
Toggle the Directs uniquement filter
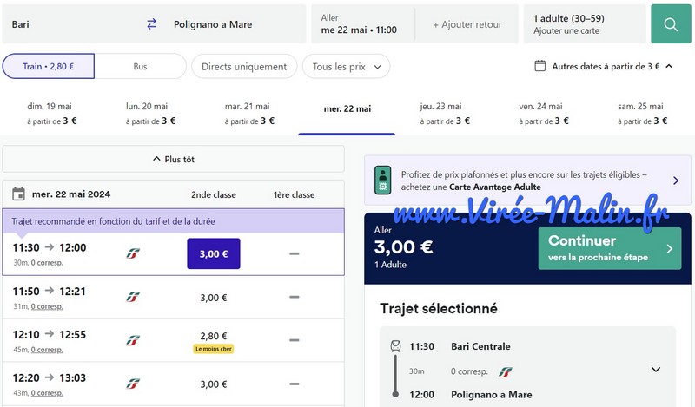244,66
